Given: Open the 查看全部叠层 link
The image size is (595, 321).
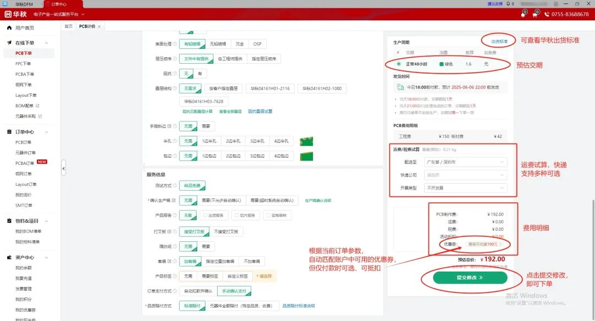Looking at the screenshot, I should click(x=230, y=111).
